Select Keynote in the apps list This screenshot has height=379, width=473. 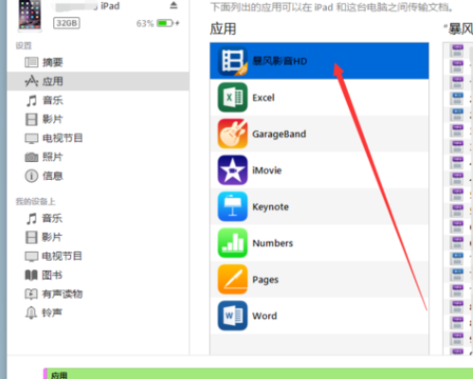point(319,207)
